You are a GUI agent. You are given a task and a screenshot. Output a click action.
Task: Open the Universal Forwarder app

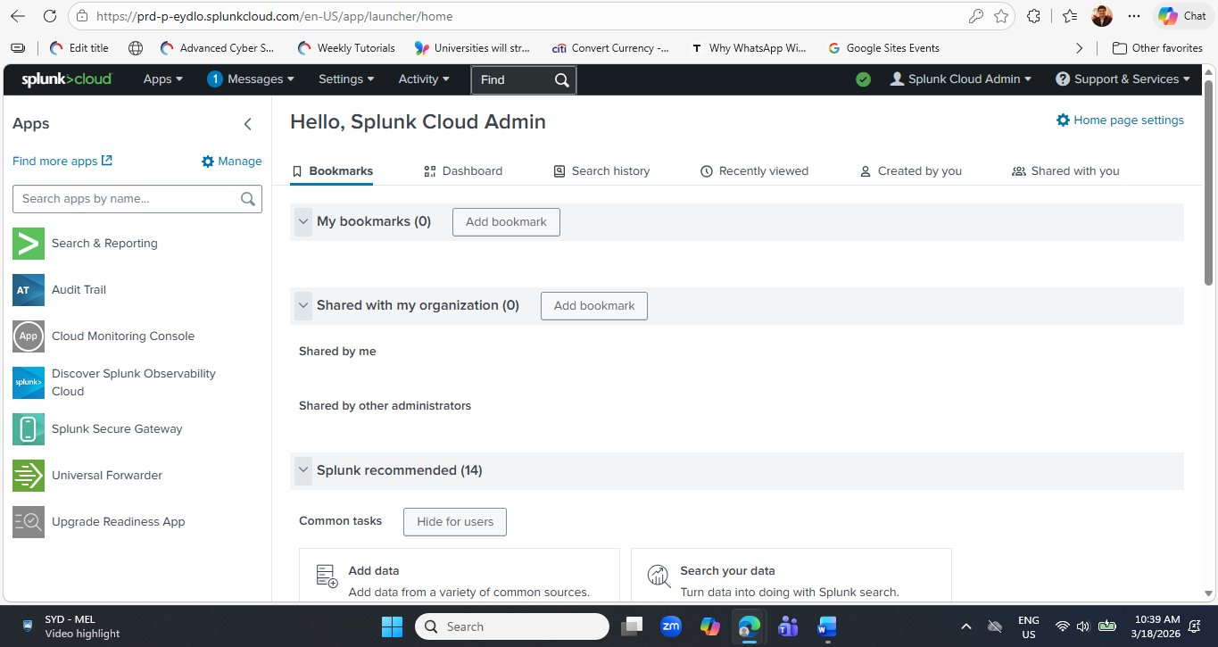coord(106,475)
